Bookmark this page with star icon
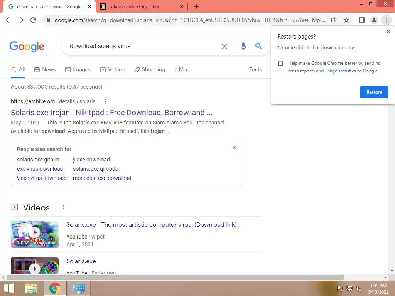This screenshot has height=296, width=395. pos(346,20)
